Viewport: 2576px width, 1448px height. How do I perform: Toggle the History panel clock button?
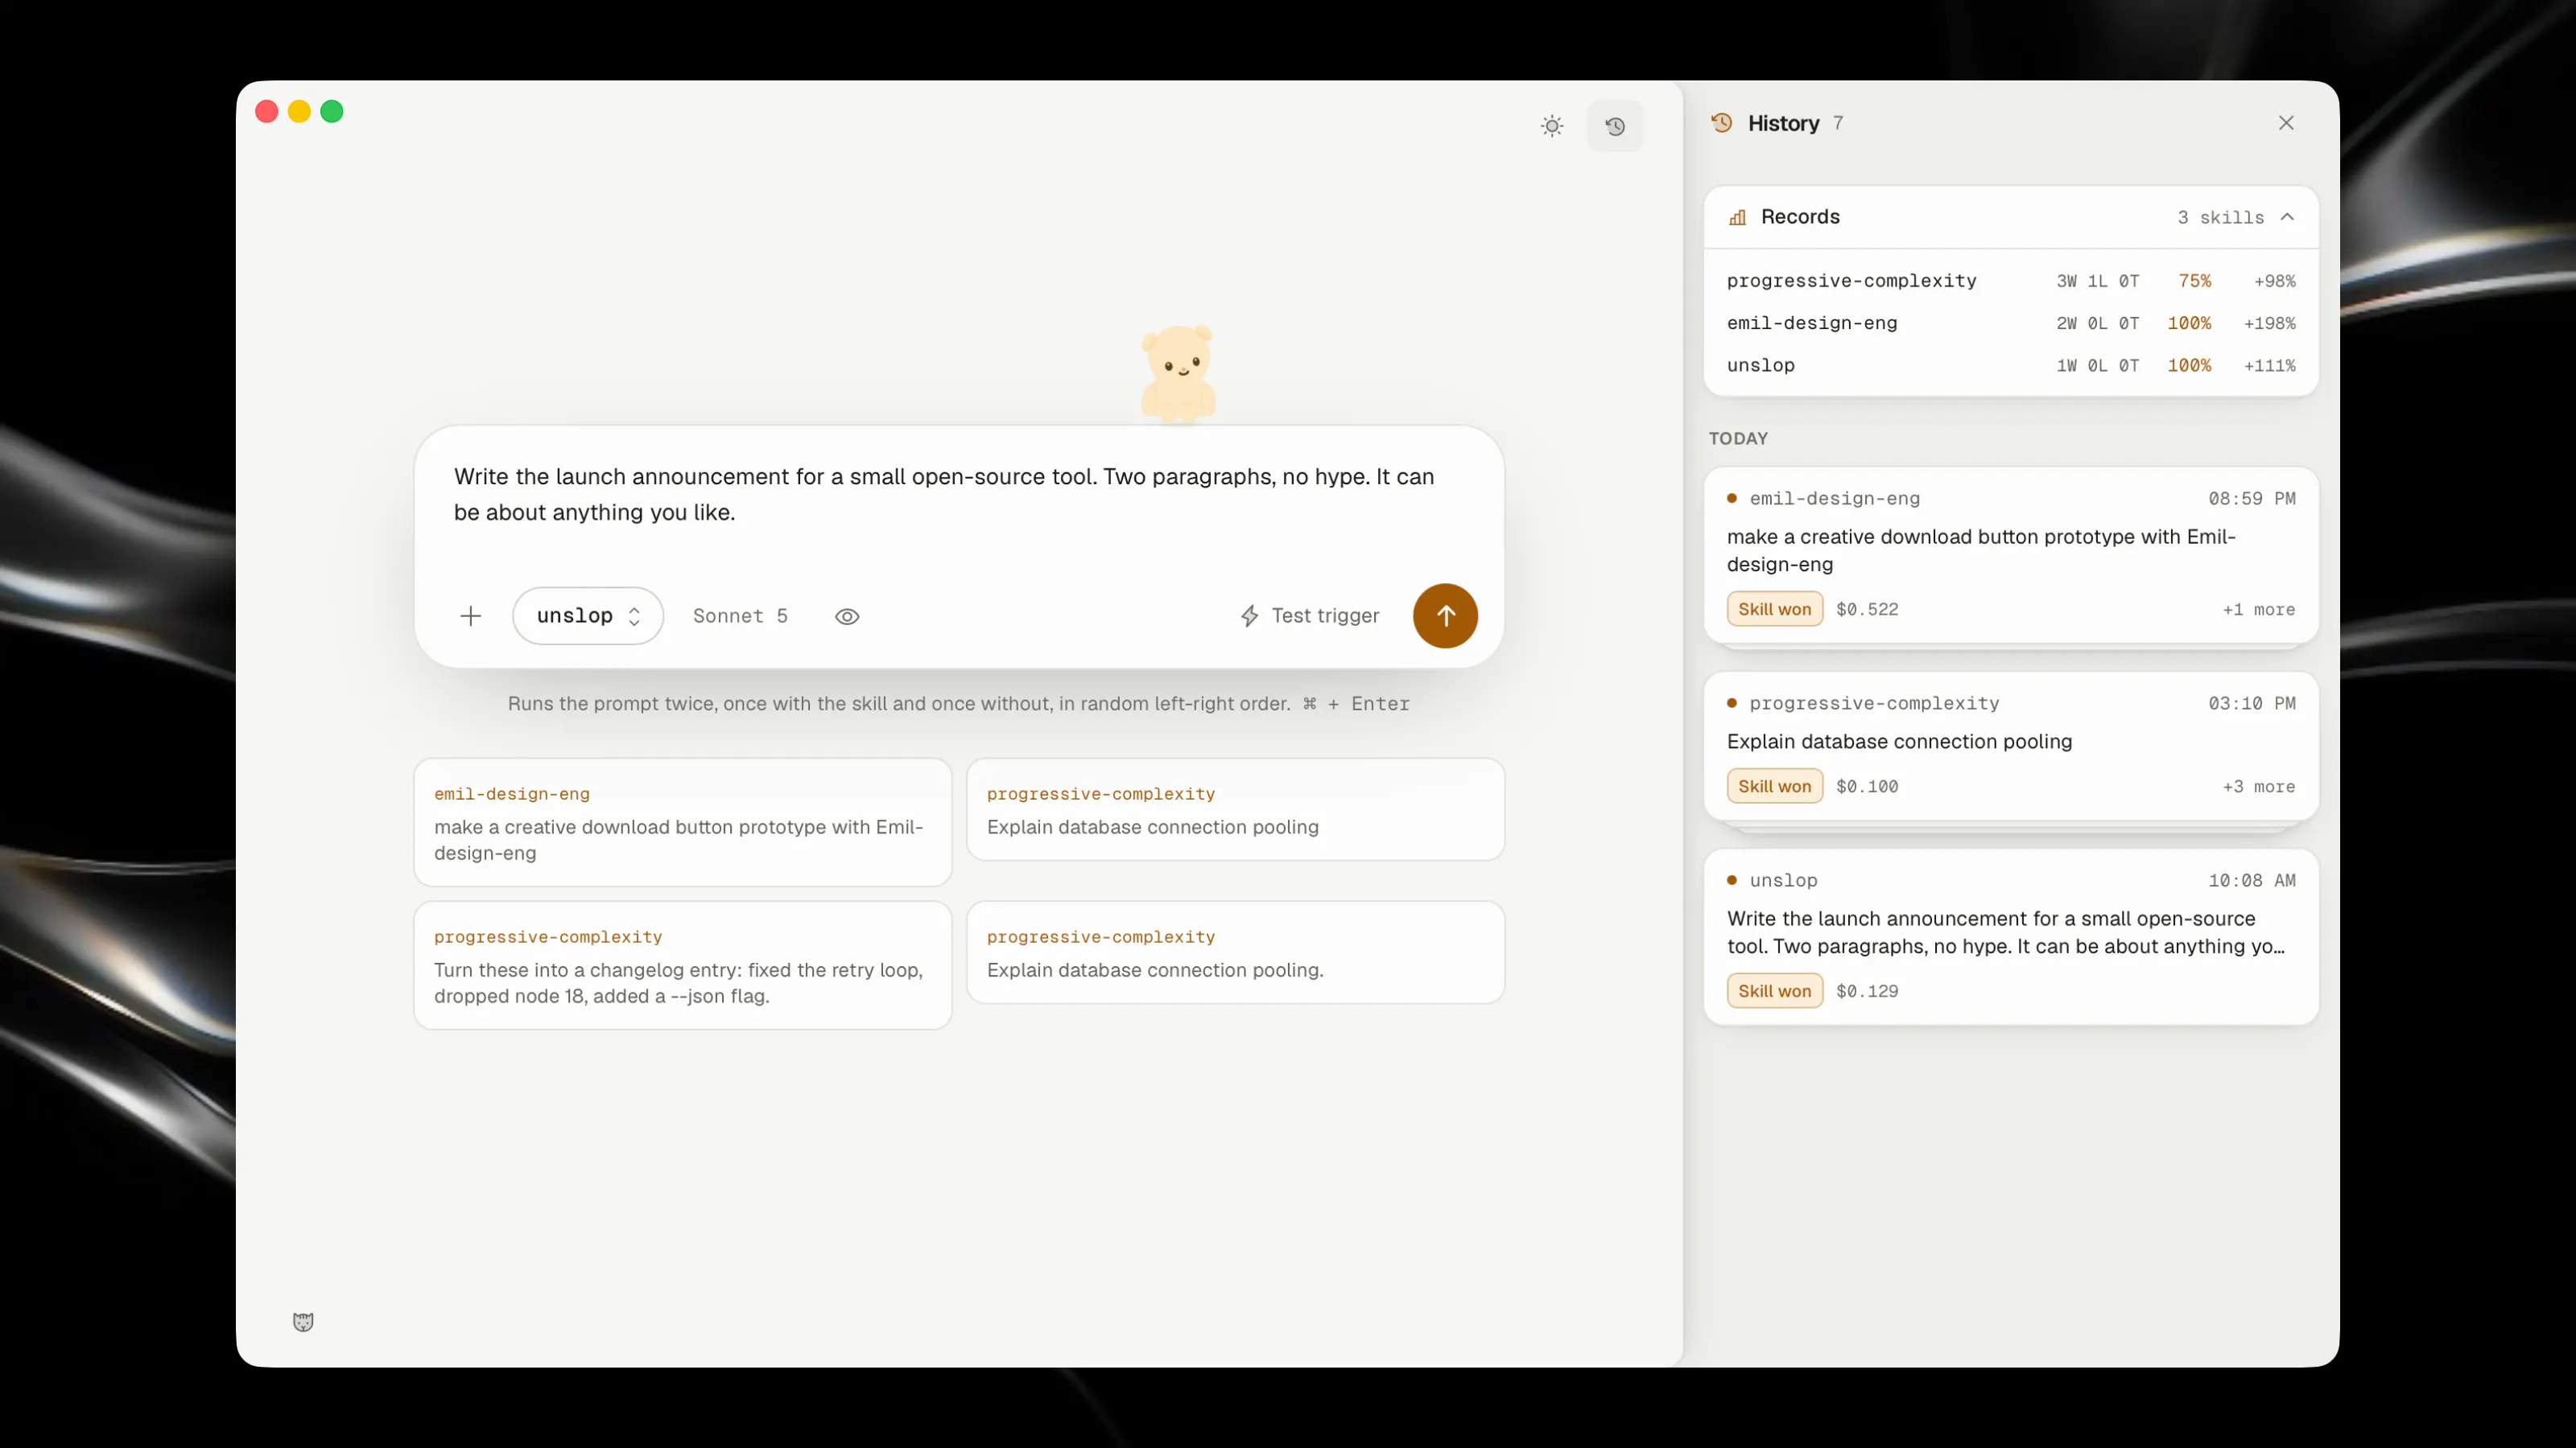(x=1615, y=126)
